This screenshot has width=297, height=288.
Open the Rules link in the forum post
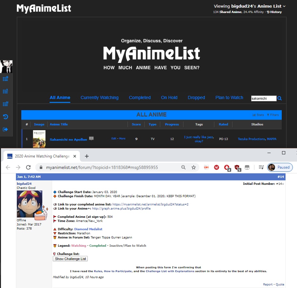98,271
